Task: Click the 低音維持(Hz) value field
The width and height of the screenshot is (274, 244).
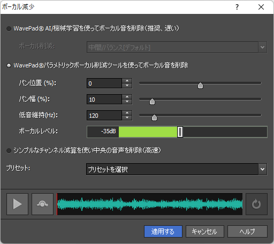Action: [x=104, y=116]
